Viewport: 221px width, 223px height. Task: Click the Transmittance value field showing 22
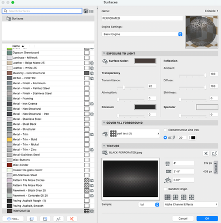(152, 86)
